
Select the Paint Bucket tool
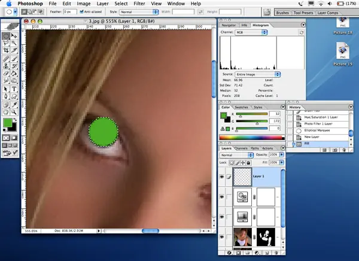click(x=14, y=74)
